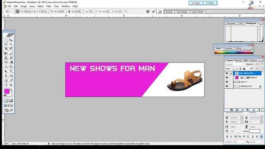This screenshot has width=265, height=149.
Task: Select the Healing Brush tool
Action: pyautogui.click(x=6, y=54)
